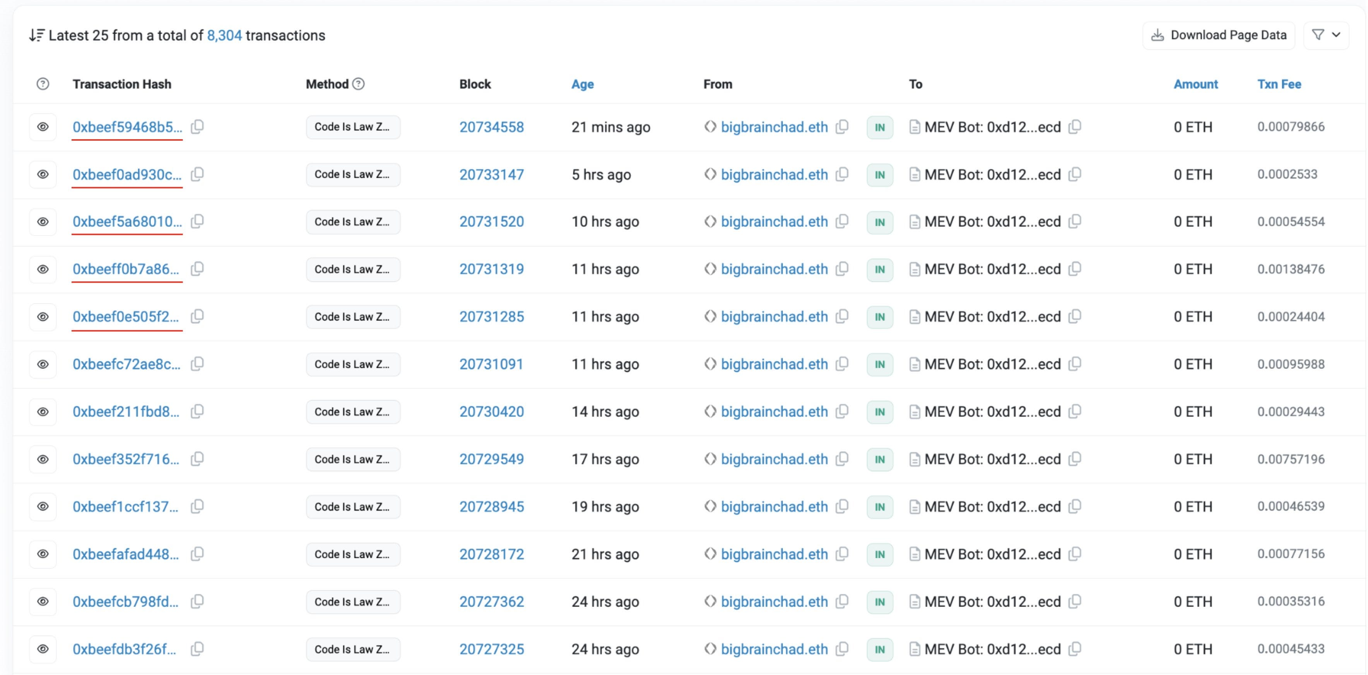Viewport: 1368px width, 675px height.
Task: Open the 8,304 transactions total link
Action: (x=224, y=35)
